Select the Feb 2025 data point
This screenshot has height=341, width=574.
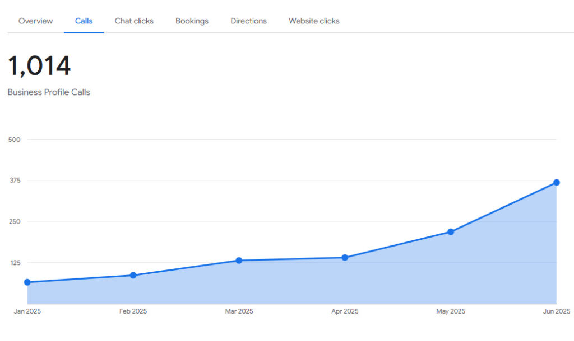(133, 275)
